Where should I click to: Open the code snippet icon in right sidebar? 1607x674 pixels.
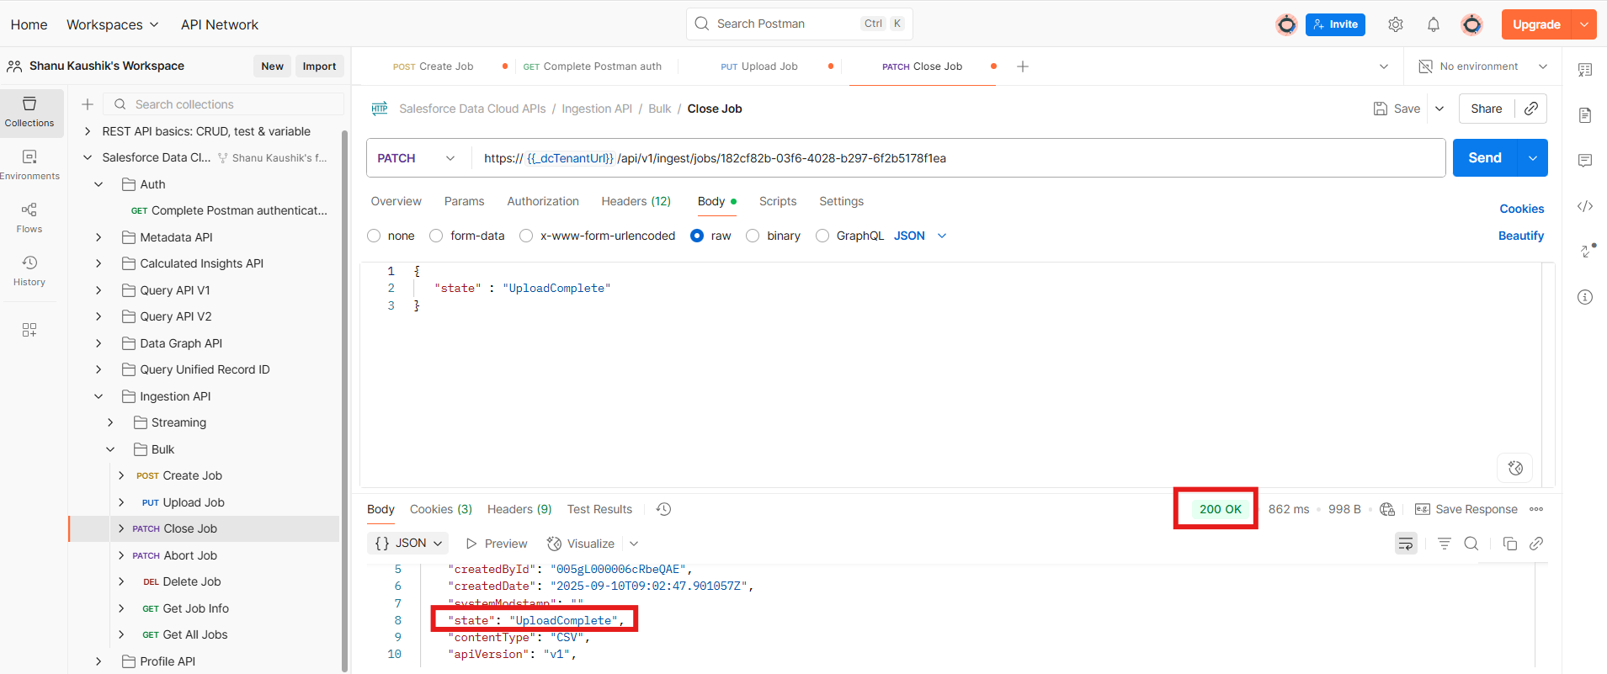tap(1584, 206)
